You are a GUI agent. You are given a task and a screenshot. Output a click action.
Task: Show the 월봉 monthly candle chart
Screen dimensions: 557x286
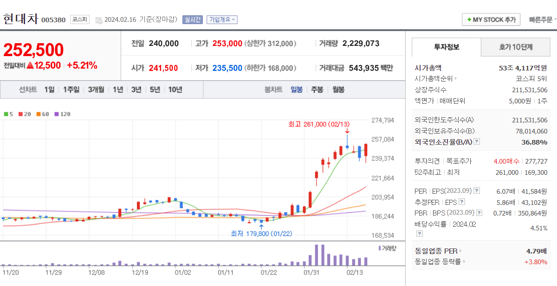pyautogui.click(x=338, y=90)
